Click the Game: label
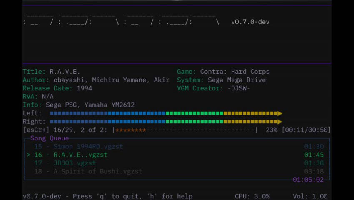354x200 pixels. click(x=186, y=72)
